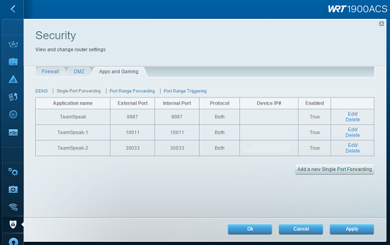390x245 pixels.
Task: Click the Apply button
Action: (352, 229)
